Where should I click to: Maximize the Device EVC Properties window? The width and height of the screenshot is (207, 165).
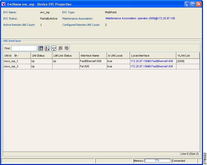[x=193, y=4]
